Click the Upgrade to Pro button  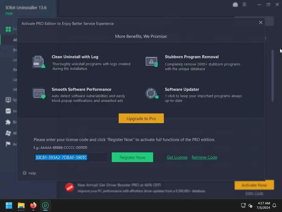(141, 118)
